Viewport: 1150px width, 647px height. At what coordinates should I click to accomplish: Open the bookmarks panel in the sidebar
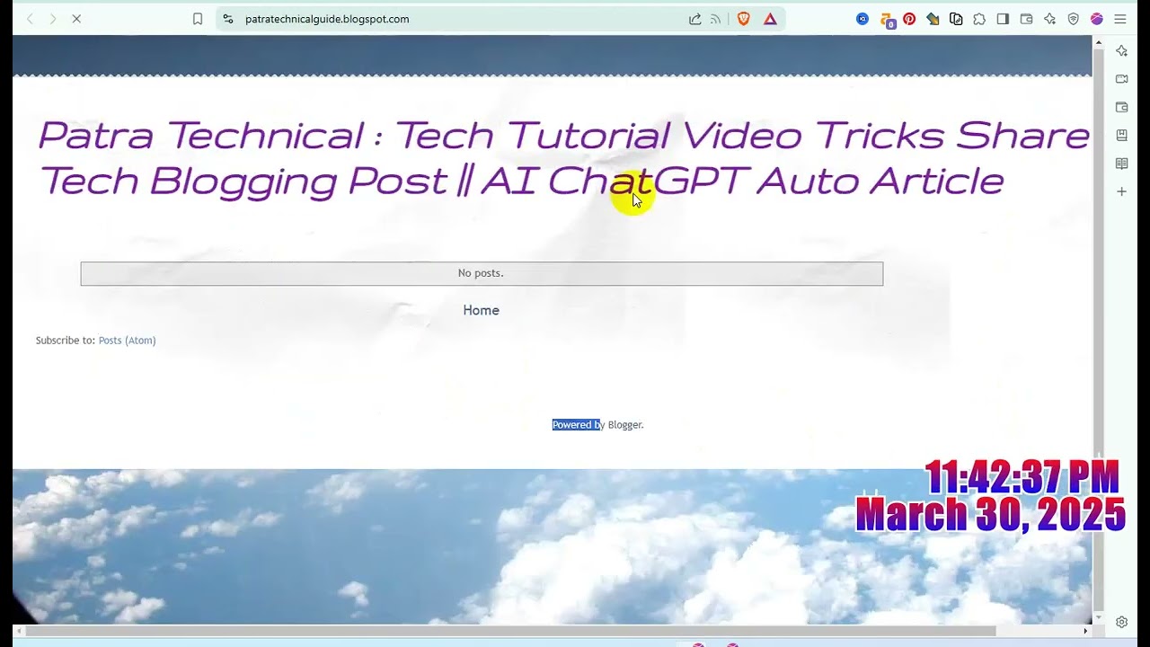point(1121,135)
